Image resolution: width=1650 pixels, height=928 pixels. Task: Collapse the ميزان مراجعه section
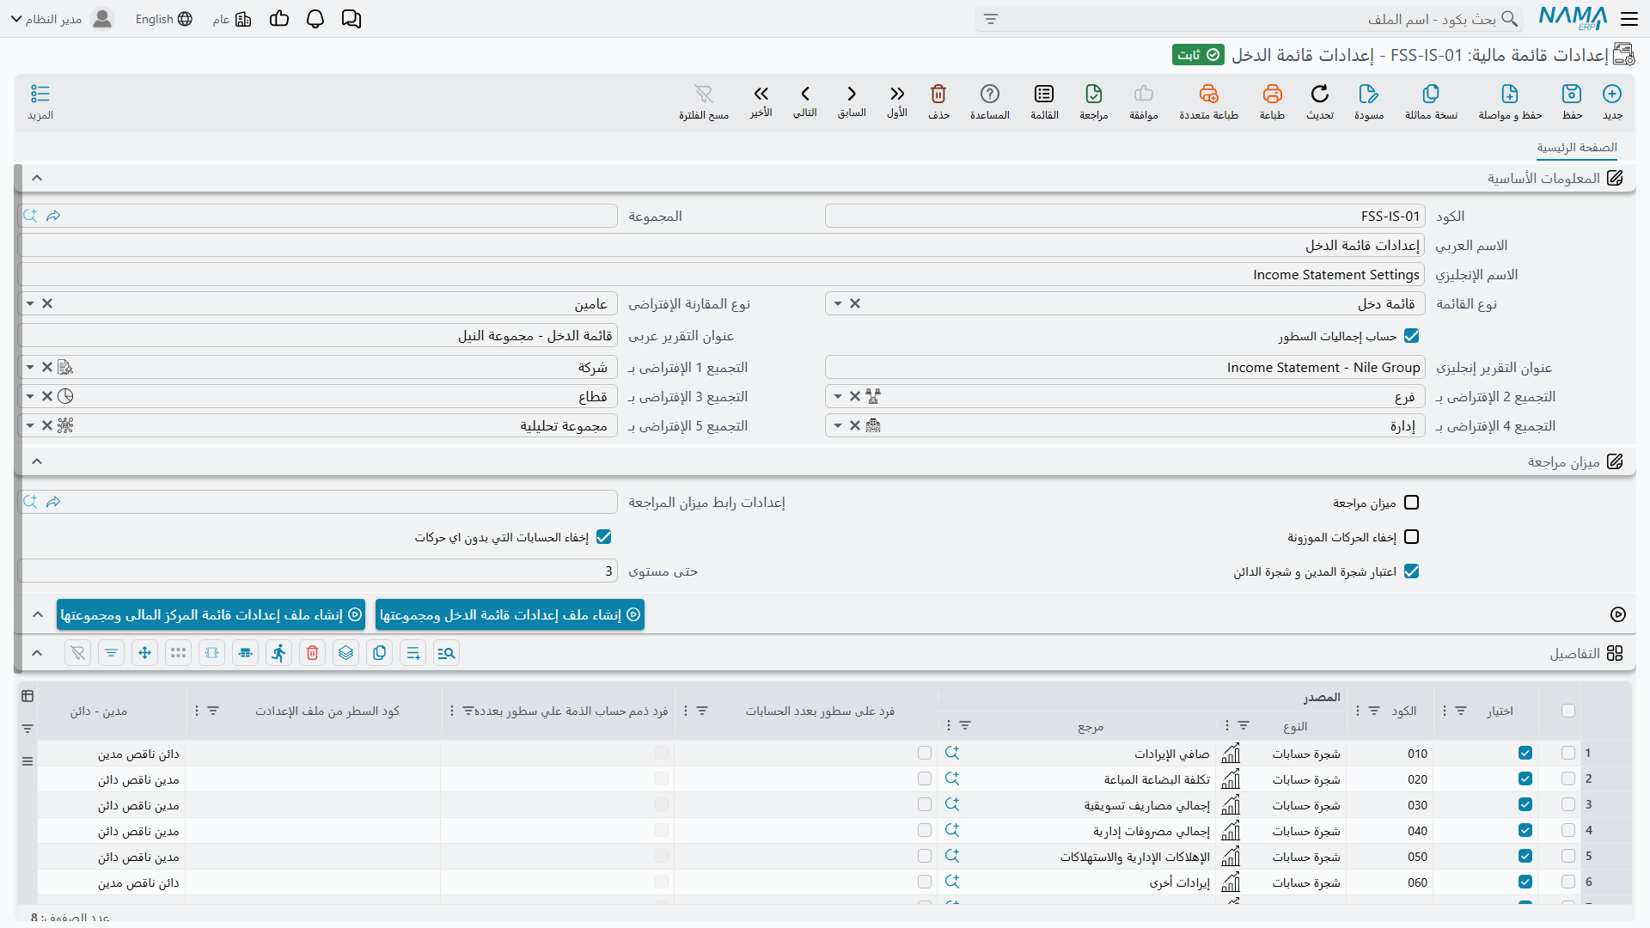tap(37, 461)
